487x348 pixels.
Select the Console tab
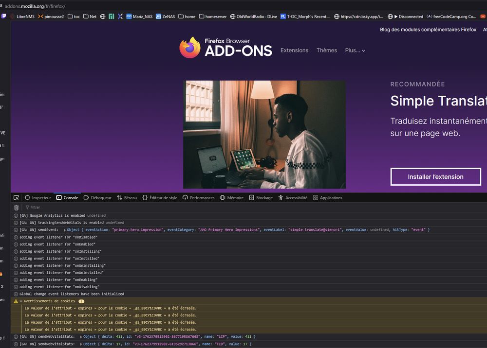point(67,198)
